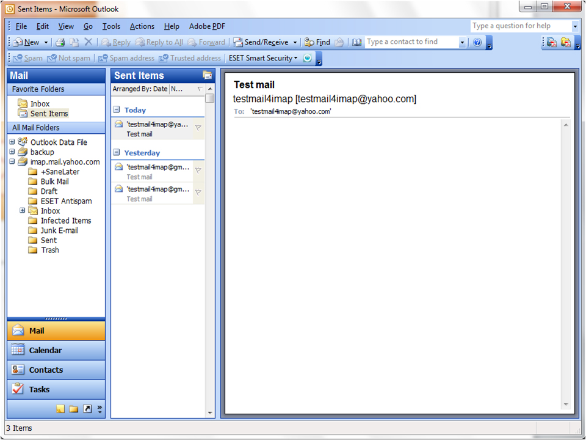Screen dimensions: 586x440
Task: Click the Reply to All button
Action: click(159, 42)
